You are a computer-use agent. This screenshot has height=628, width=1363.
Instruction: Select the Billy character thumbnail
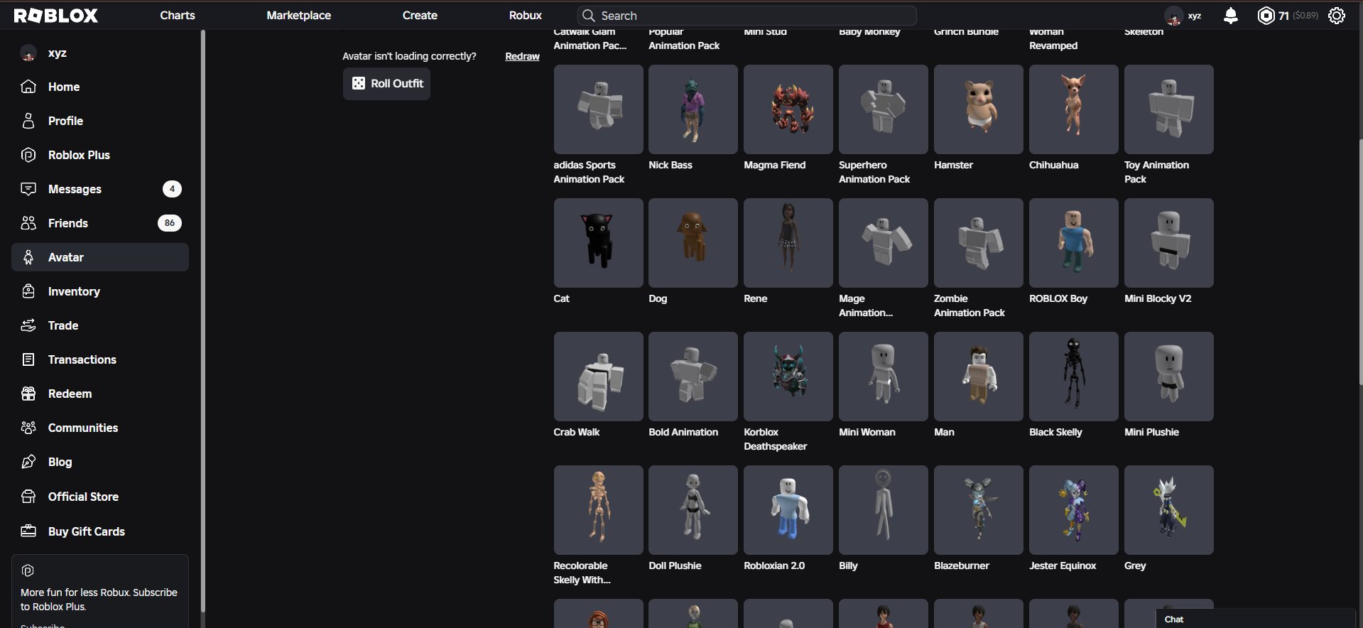pyautogui.click(x=884, y=510)
